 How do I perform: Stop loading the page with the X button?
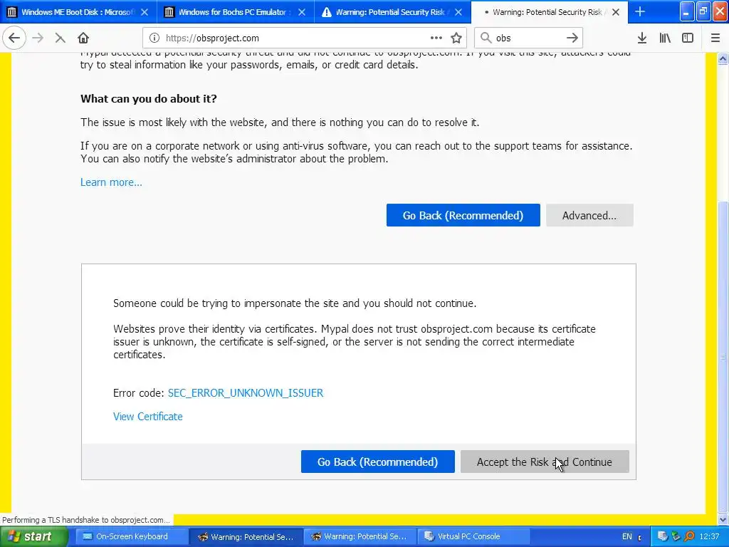(x=60, y=38)
